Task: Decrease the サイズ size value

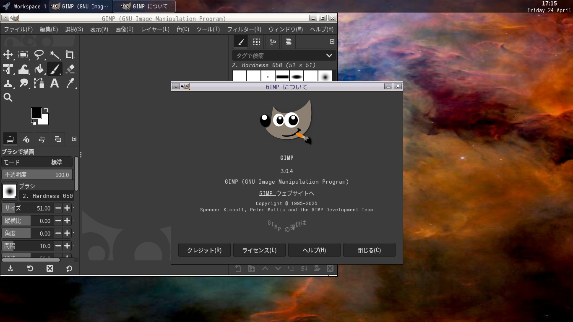Action: point(58,208)
